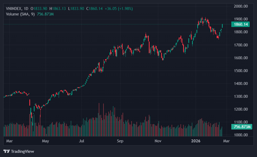
Task: Select the May marker on time axis
Action: [45, 141]
